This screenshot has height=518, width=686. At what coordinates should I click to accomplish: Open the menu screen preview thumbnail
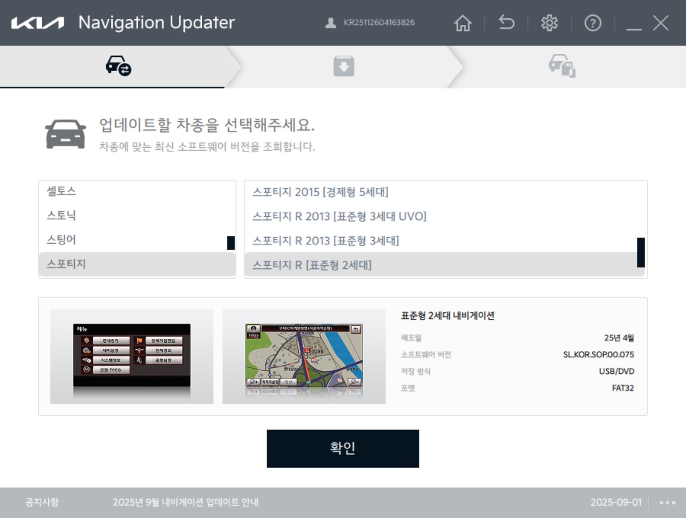(x=132, y=357)
